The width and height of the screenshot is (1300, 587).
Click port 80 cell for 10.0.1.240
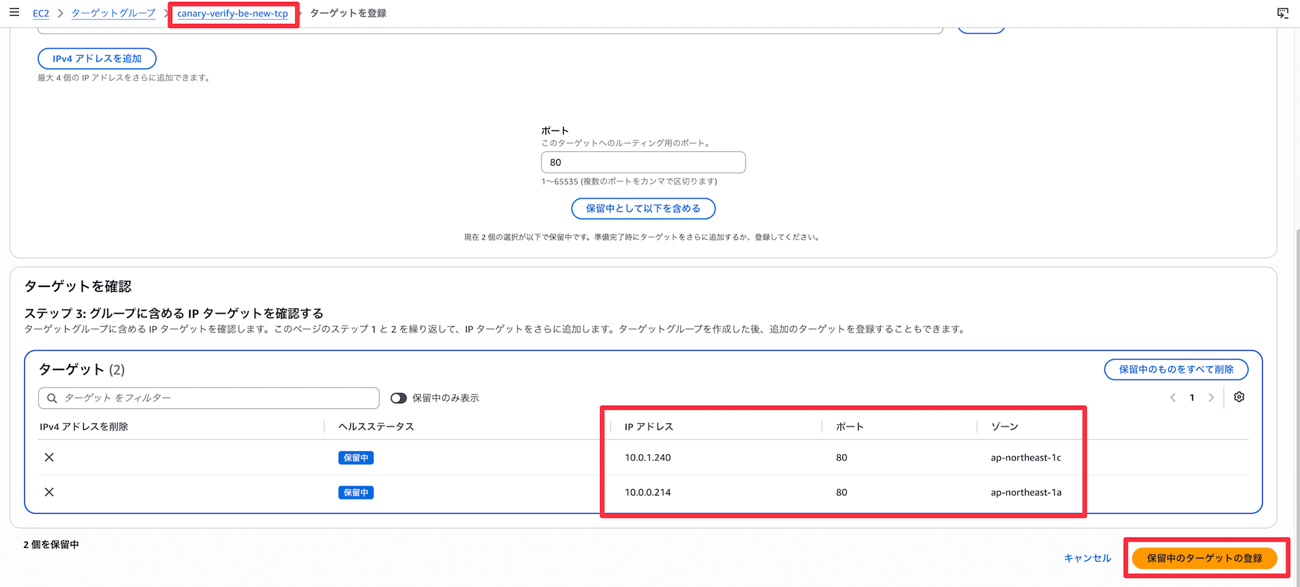coord(842,457)
